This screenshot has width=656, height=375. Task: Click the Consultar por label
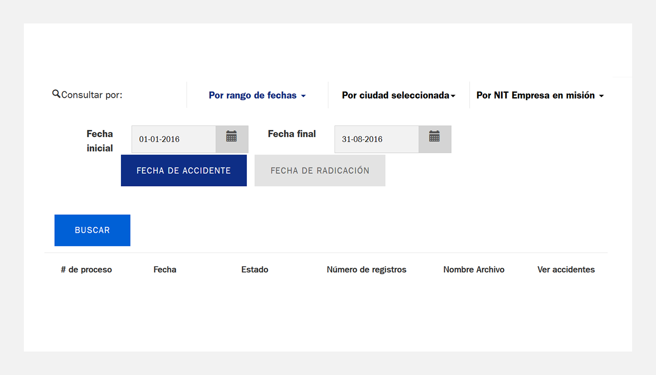tap(92, 95)
